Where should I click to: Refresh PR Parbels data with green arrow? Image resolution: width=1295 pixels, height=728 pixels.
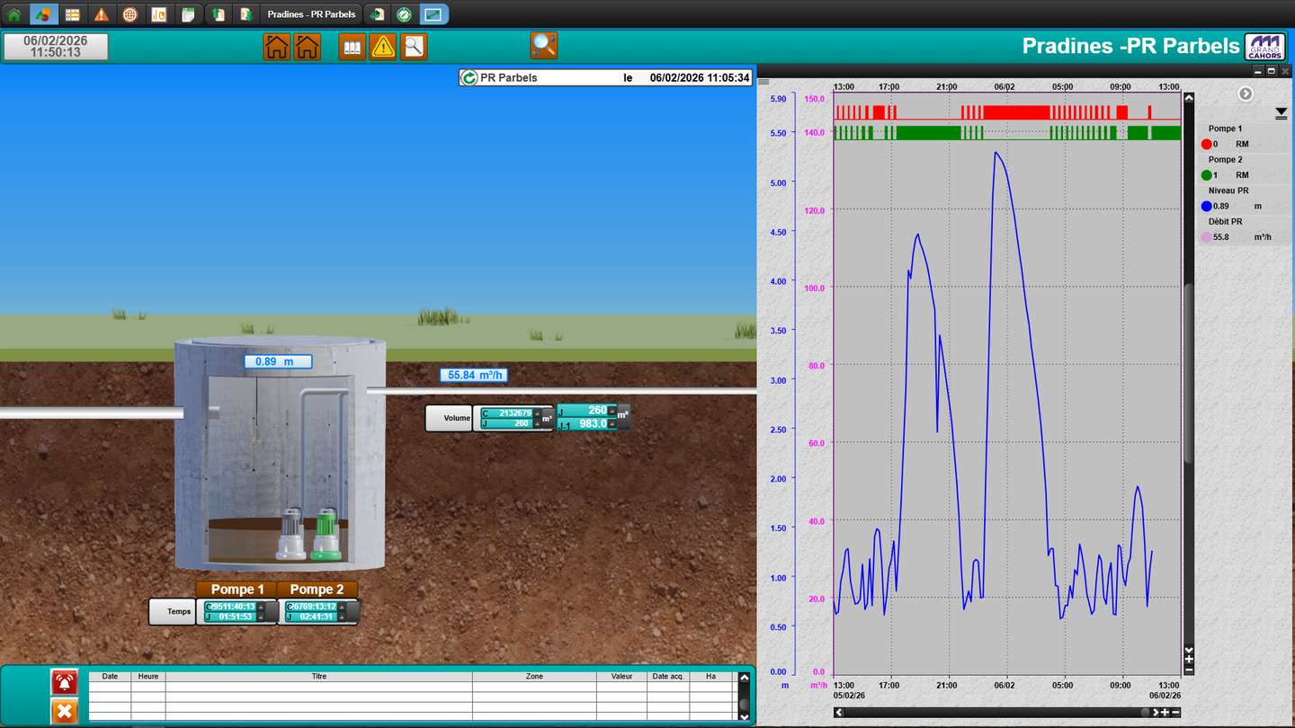(x=469, y=78)
